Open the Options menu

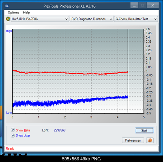(x=13, y=13)
